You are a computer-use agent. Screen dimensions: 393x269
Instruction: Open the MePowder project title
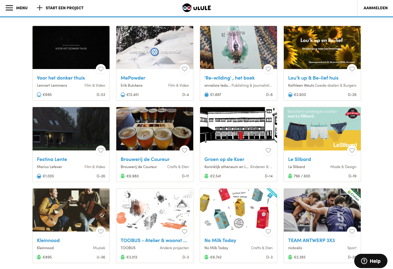point(133,78)
